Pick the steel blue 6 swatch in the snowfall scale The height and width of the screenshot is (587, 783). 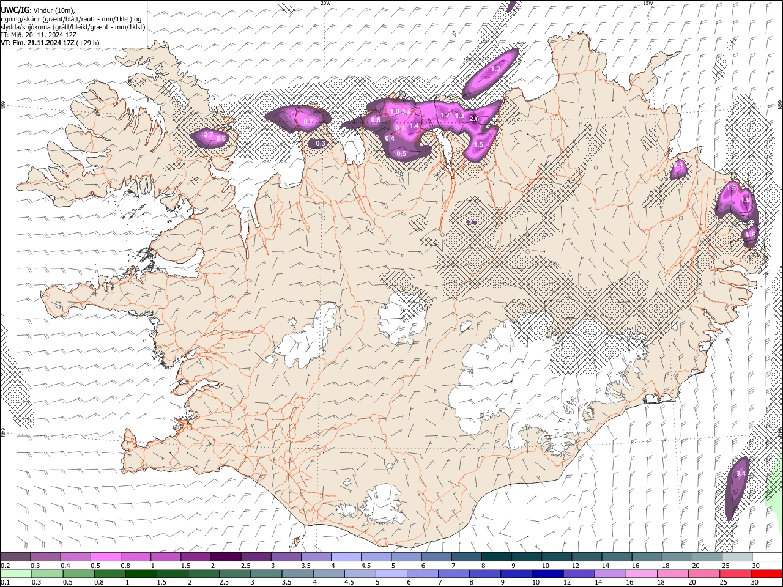(436, 557)
